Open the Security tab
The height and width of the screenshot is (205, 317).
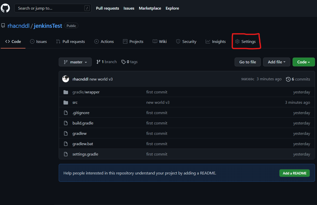point(186,41)
